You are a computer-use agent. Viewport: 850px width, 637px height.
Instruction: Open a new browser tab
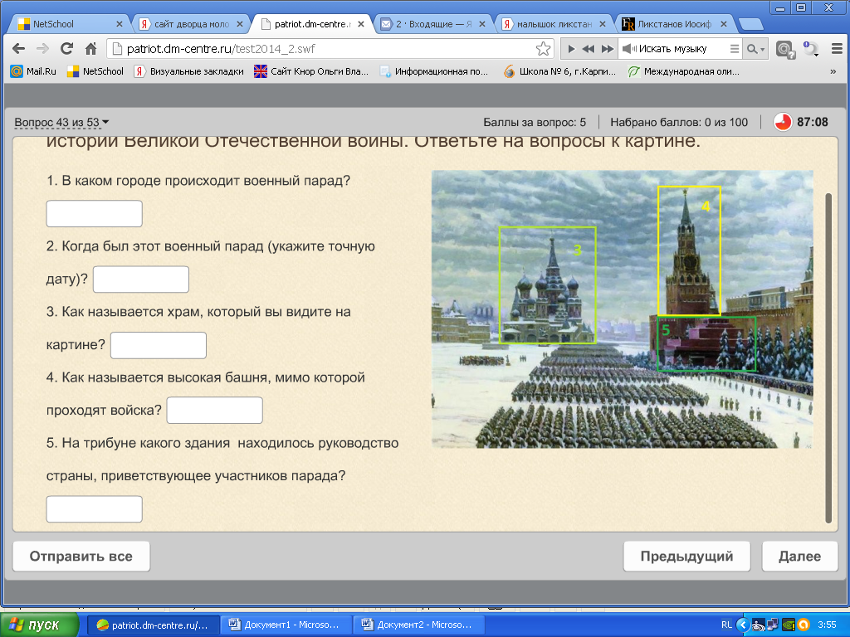point(750,24)
